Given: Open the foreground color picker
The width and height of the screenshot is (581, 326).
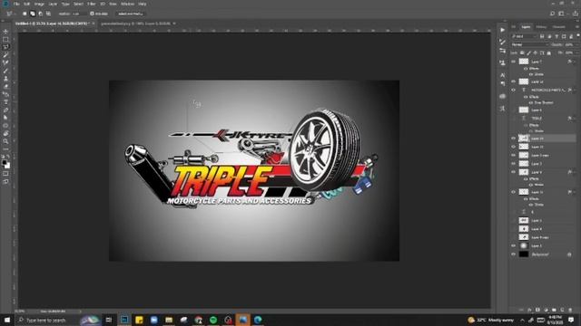Looking at the screenshot, I should pyautogui.click(x=4, y=162).
